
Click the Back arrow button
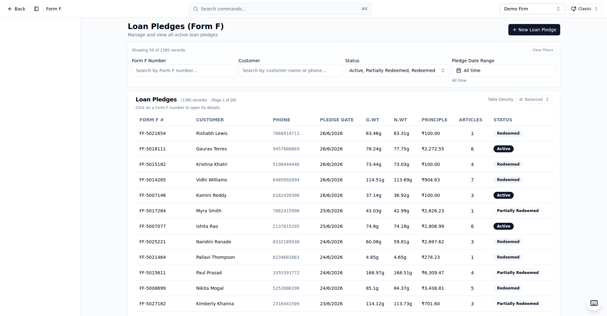[16, 9]
